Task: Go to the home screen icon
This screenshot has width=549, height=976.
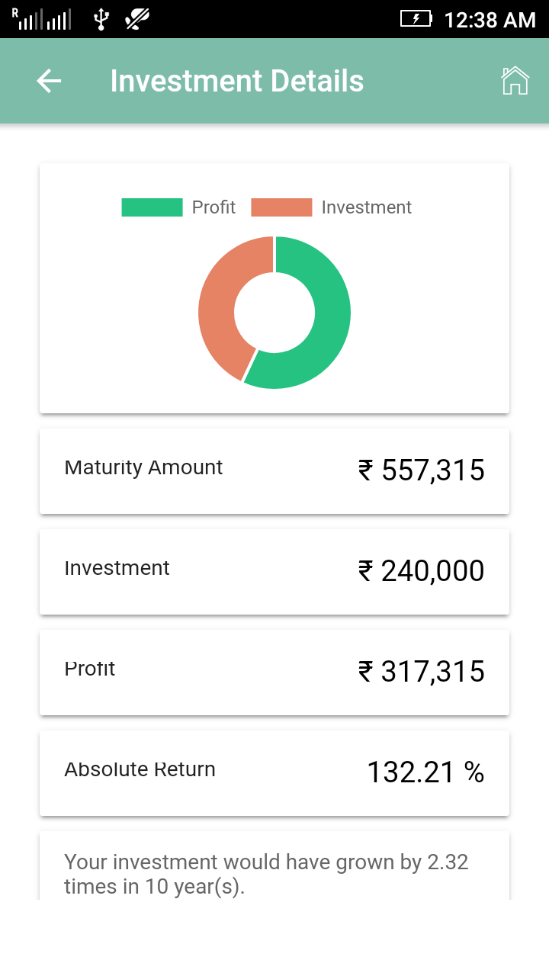Action: tap(515, 80)
